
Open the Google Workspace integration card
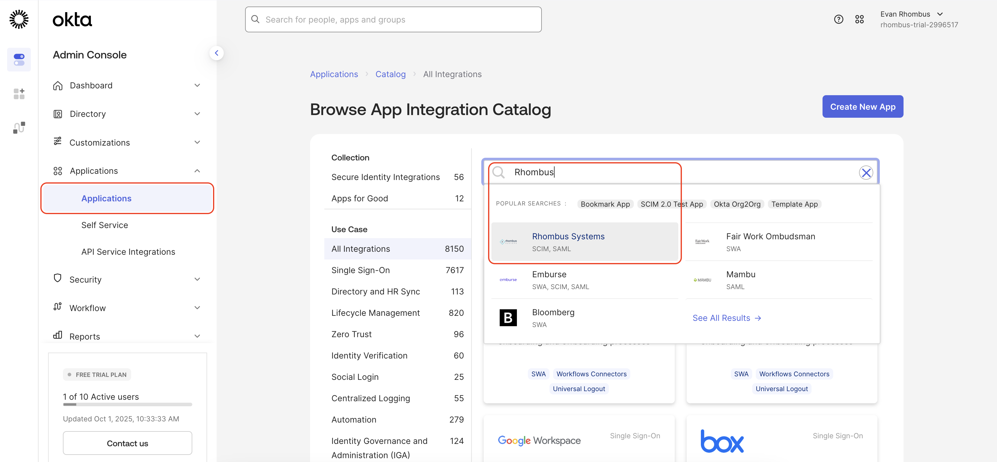579,439
